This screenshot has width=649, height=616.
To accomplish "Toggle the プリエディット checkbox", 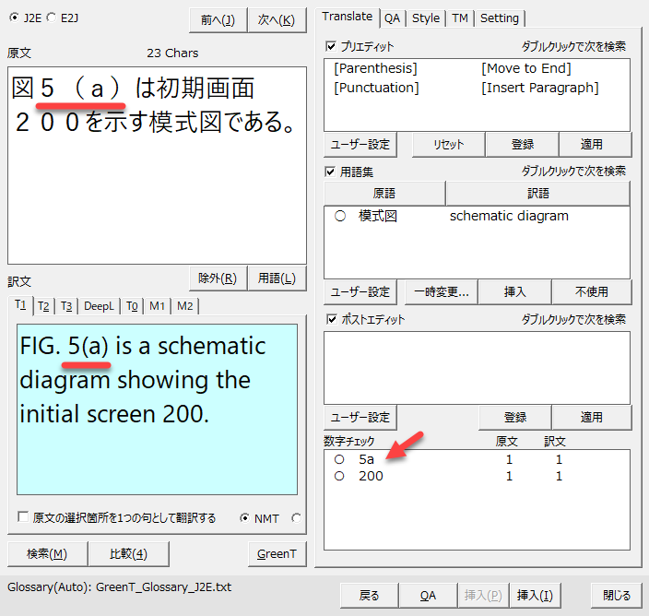I will [331, 46].
